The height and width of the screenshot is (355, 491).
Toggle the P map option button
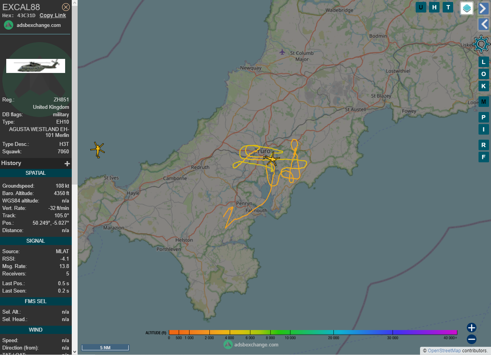click(x=484, y=117)
